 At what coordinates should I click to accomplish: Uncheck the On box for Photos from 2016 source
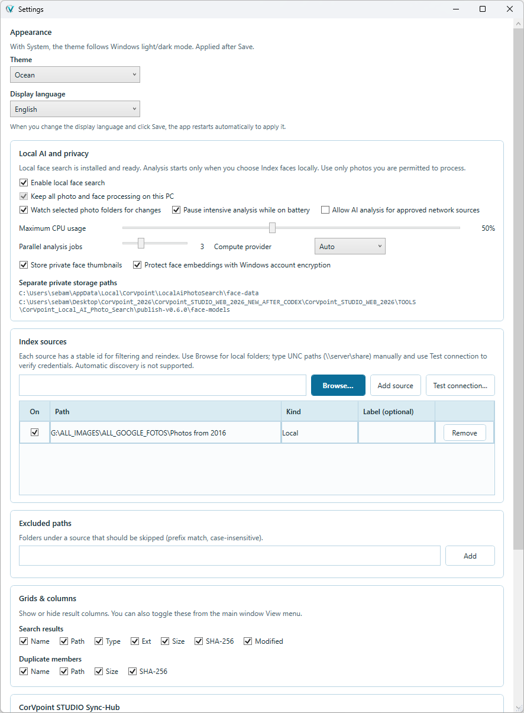[x=35, y=433]
